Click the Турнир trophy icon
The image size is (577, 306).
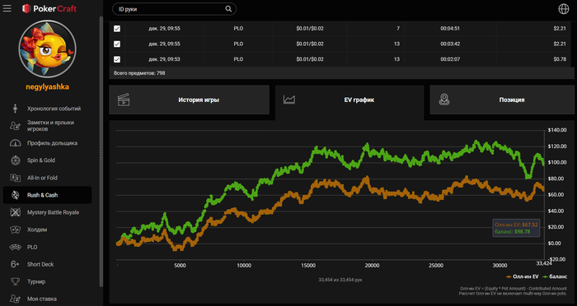[x=15, y=282]
